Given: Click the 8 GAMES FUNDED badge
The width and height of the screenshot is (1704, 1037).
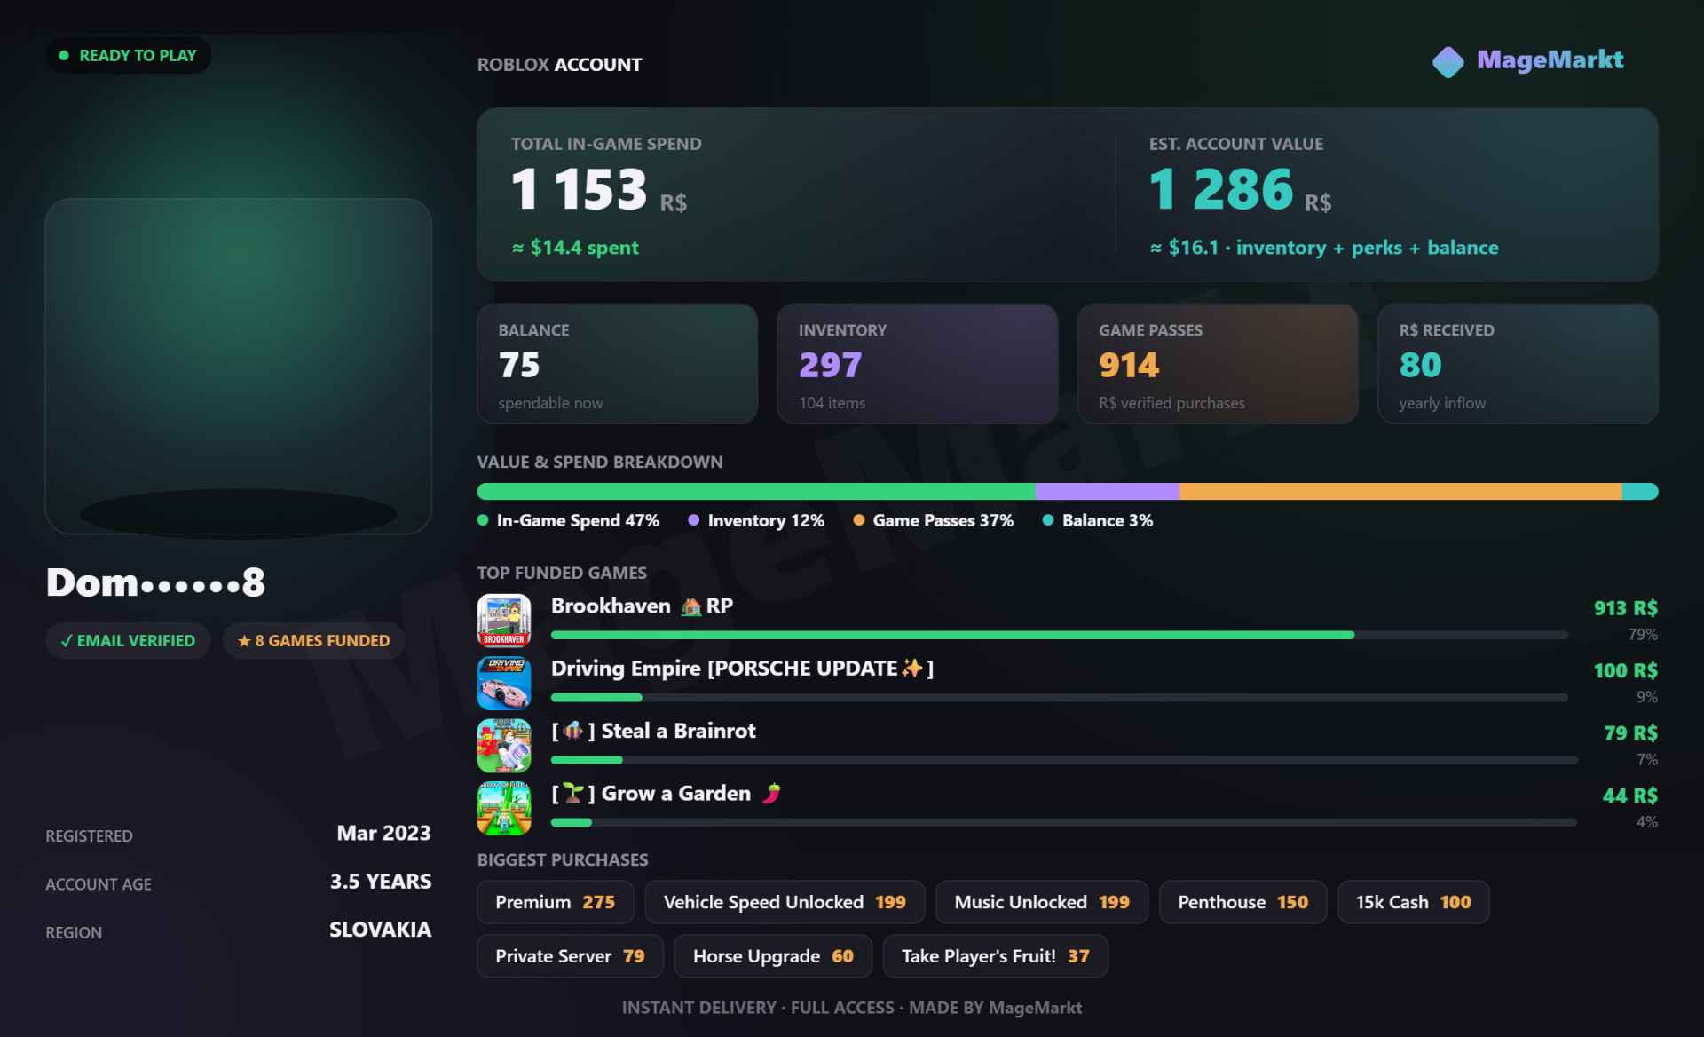Looking at the screenshot, I should [313, 641].
